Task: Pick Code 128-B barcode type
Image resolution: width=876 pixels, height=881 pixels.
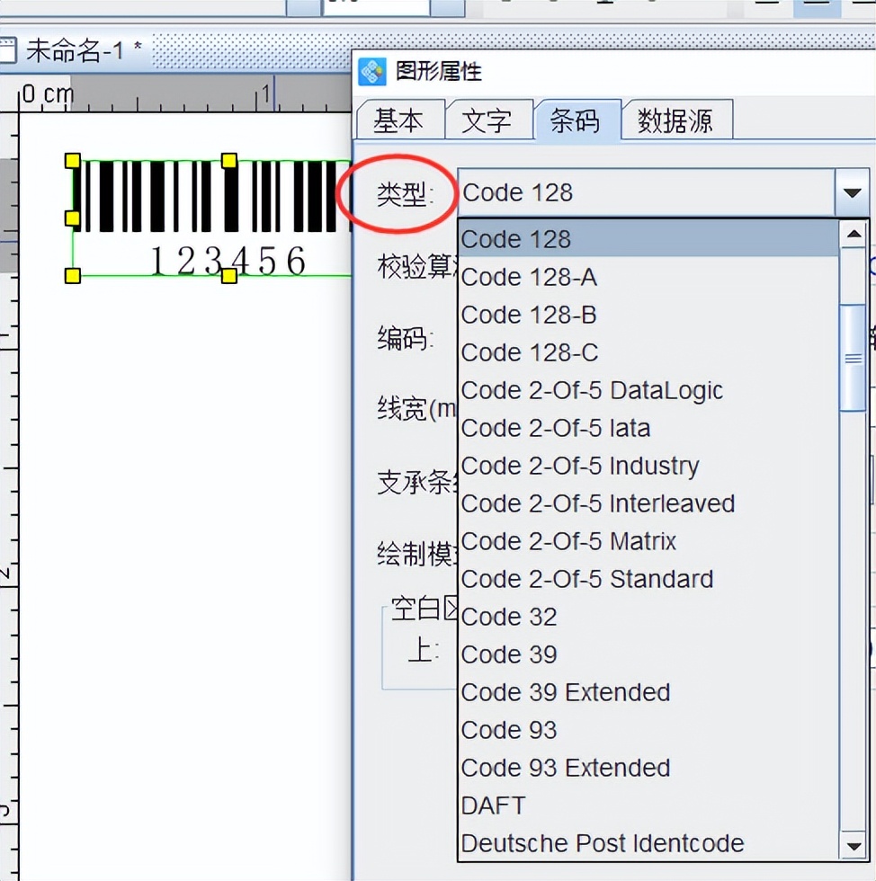Action: pyautogui.click(x=648, y=315)
